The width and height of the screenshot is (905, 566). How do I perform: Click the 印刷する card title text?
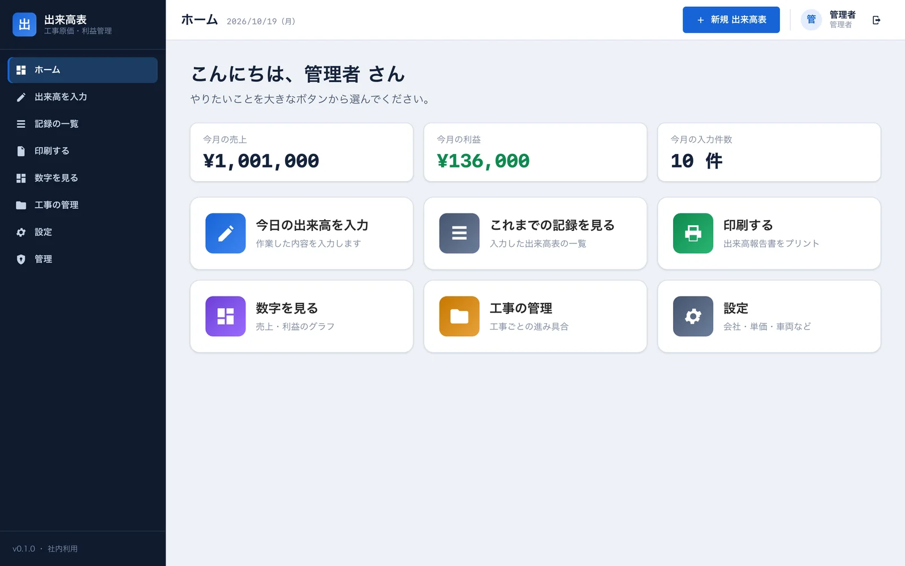tap(748, 225)
